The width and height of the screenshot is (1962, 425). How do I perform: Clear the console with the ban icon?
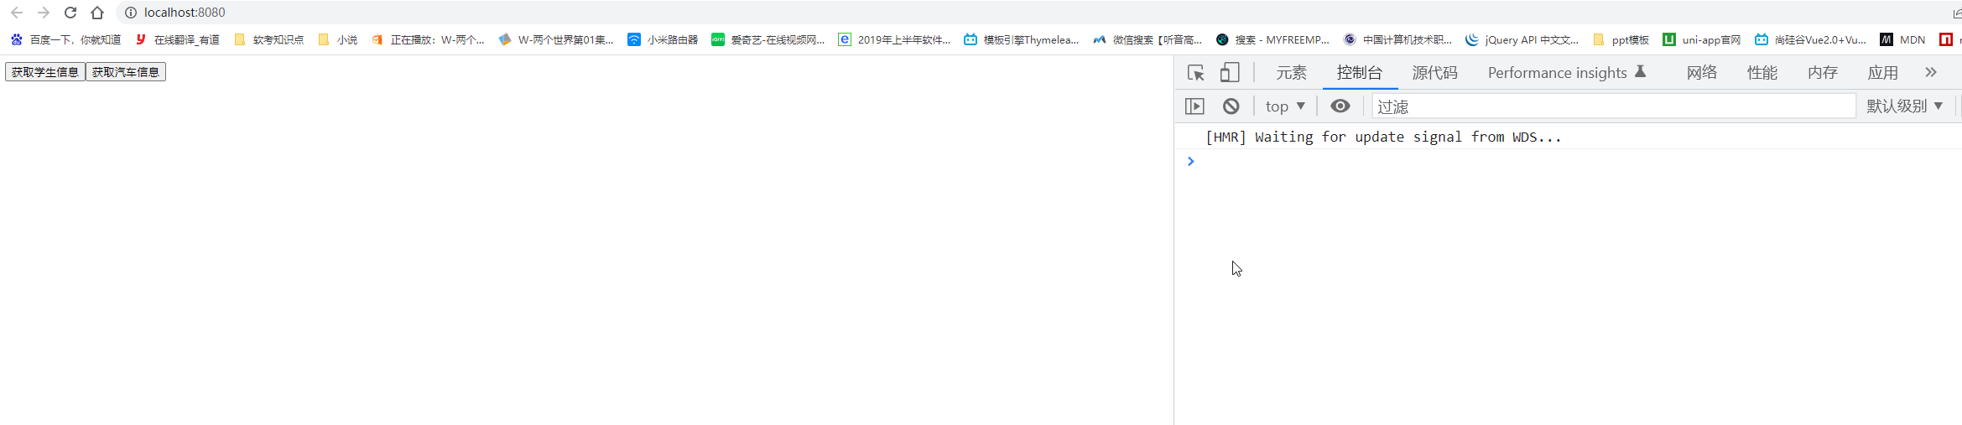click(1231, 106)
